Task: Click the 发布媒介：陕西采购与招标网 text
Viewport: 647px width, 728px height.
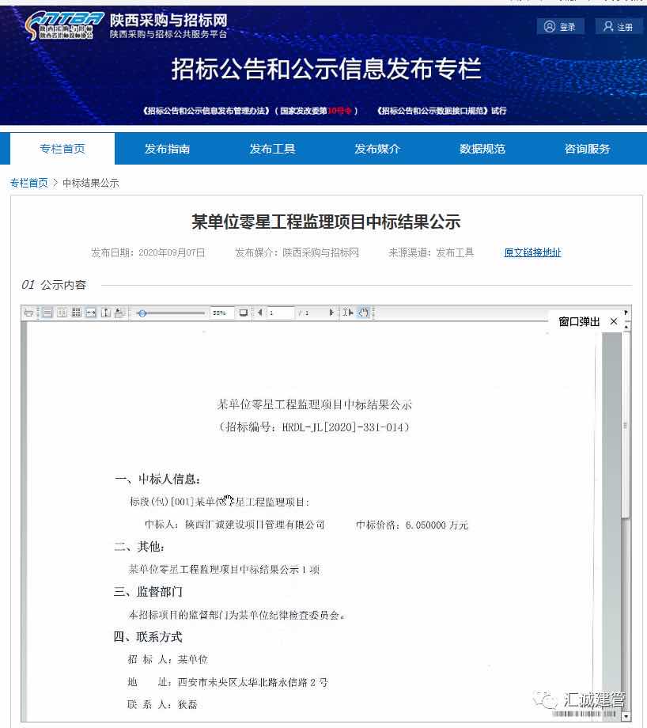Action: [297, 252]
